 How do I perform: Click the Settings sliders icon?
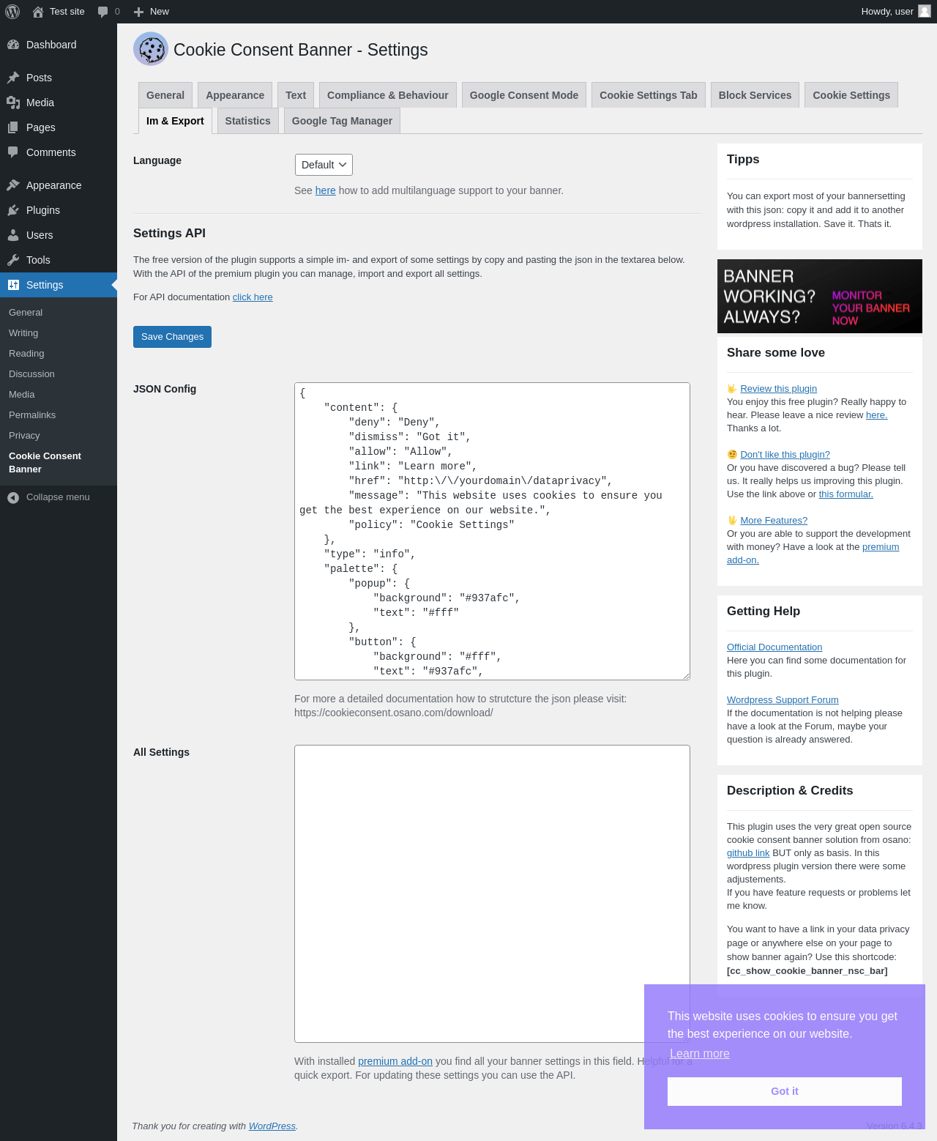pyautogui.click(x=13, y=285)
